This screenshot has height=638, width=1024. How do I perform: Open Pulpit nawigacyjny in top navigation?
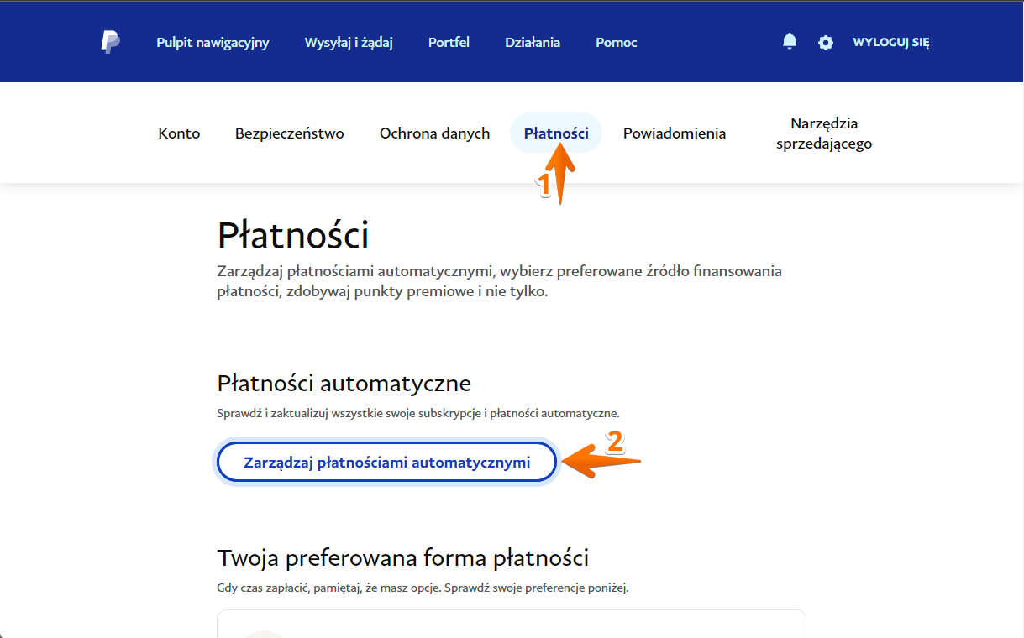[x=213, y=42]
